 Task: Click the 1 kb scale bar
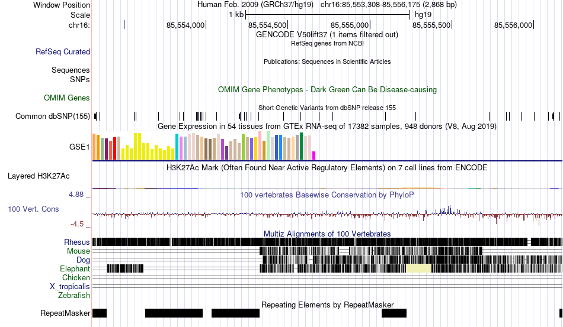coord(328,15)
